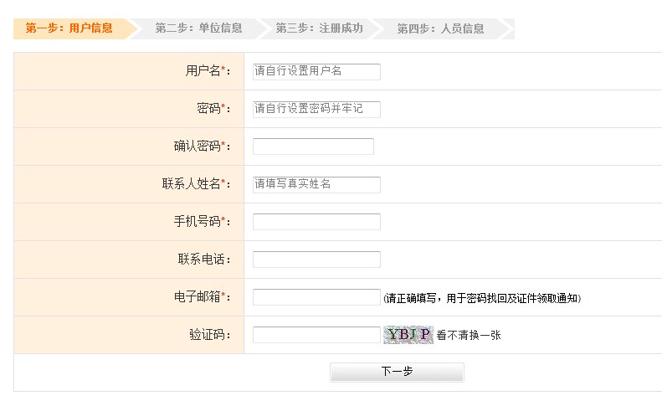Focus the 密码 input field
Viewport: 662px width, 396px height.
click(x=316, y=109)
